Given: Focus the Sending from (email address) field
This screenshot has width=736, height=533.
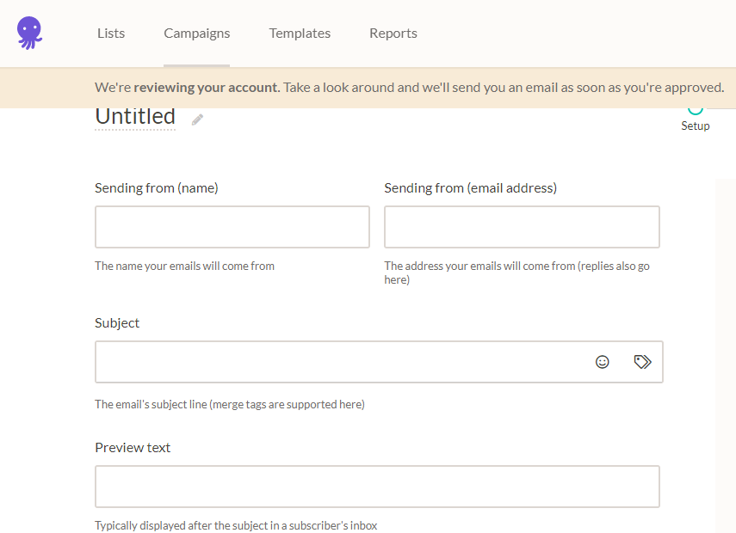Looking at the screenshot, I should [x=522, y=227].
